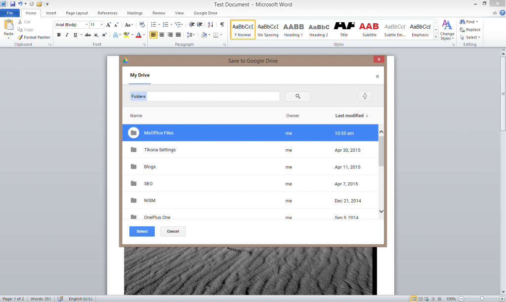This screenshot has width=506, height=302.
Task: Toggle Italic formatting
Action: (x=67, y=35)
